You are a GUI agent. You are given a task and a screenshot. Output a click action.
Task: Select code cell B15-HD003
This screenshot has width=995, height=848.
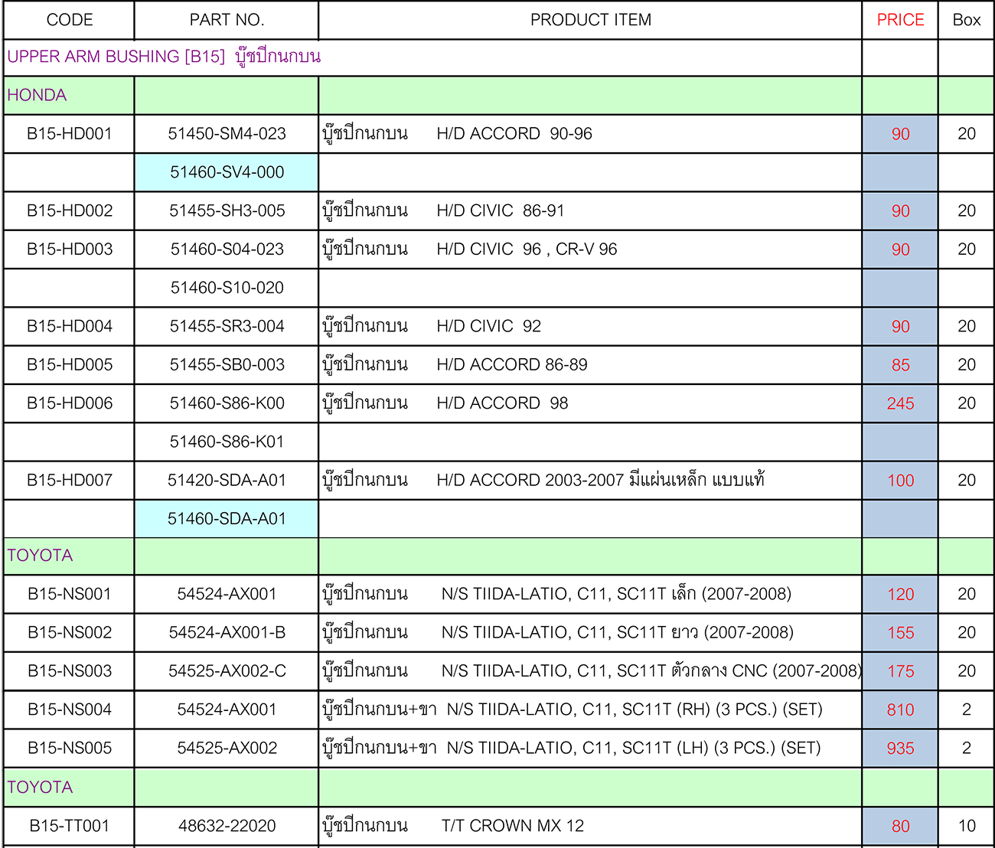(x=70, y=249)
